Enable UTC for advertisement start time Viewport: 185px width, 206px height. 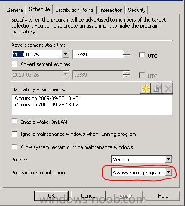[x=142, y=56]
